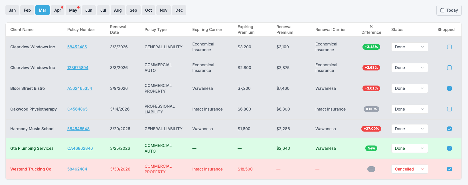468x185 pixels.
Task: Click the 0.00% grey badge for Oakwood
Action: (x=371, y=109)
